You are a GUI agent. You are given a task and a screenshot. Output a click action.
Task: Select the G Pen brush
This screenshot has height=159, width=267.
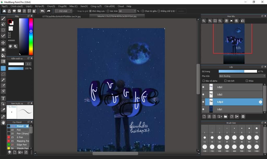pos(20,137)
